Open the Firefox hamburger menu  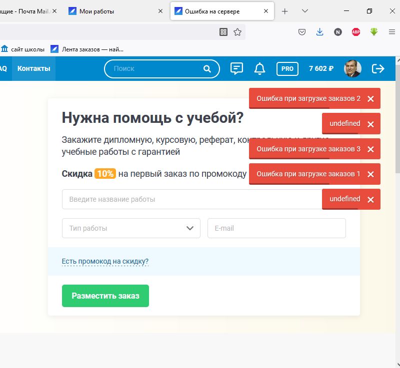tap(392, 32)
